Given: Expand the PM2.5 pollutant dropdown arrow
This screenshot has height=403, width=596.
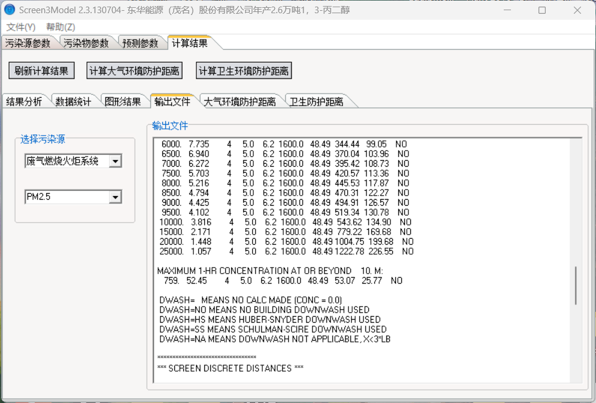Looking at the screenshot, I should [x=115, y=197].
